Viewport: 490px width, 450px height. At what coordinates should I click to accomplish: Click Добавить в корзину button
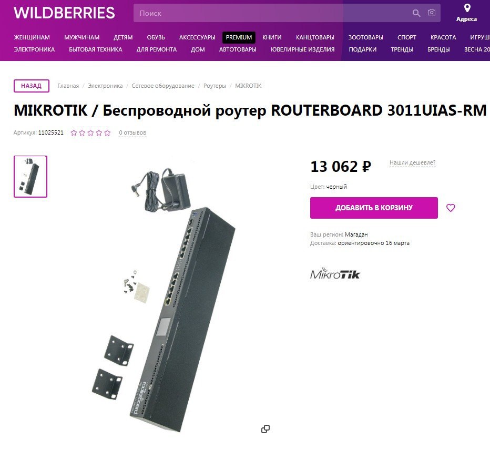pos(374,208)
